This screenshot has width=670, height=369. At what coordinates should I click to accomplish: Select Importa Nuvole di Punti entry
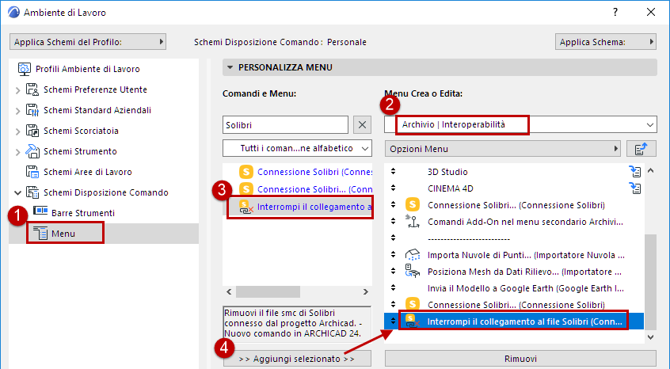click(526, 255)
